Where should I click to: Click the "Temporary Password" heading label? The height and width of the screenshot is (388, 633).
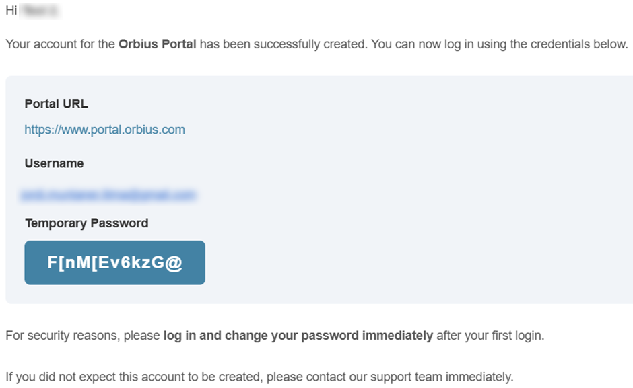click(x=86, y=223)
